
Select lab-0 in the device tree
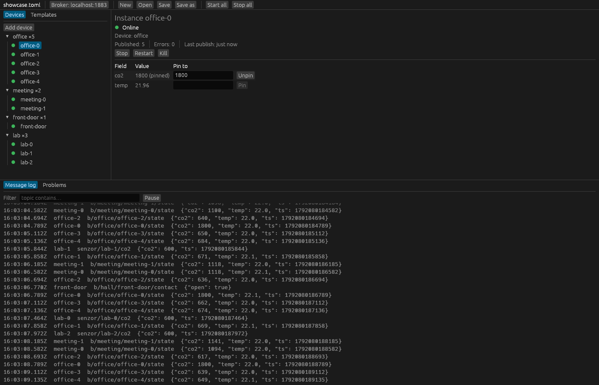click(x=27, y=144)
